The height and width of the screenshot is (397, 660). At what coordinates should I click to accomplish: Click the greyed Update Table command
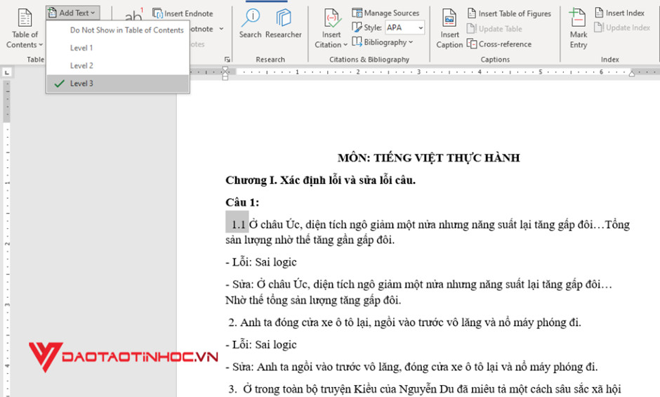(x=494, y=29)
